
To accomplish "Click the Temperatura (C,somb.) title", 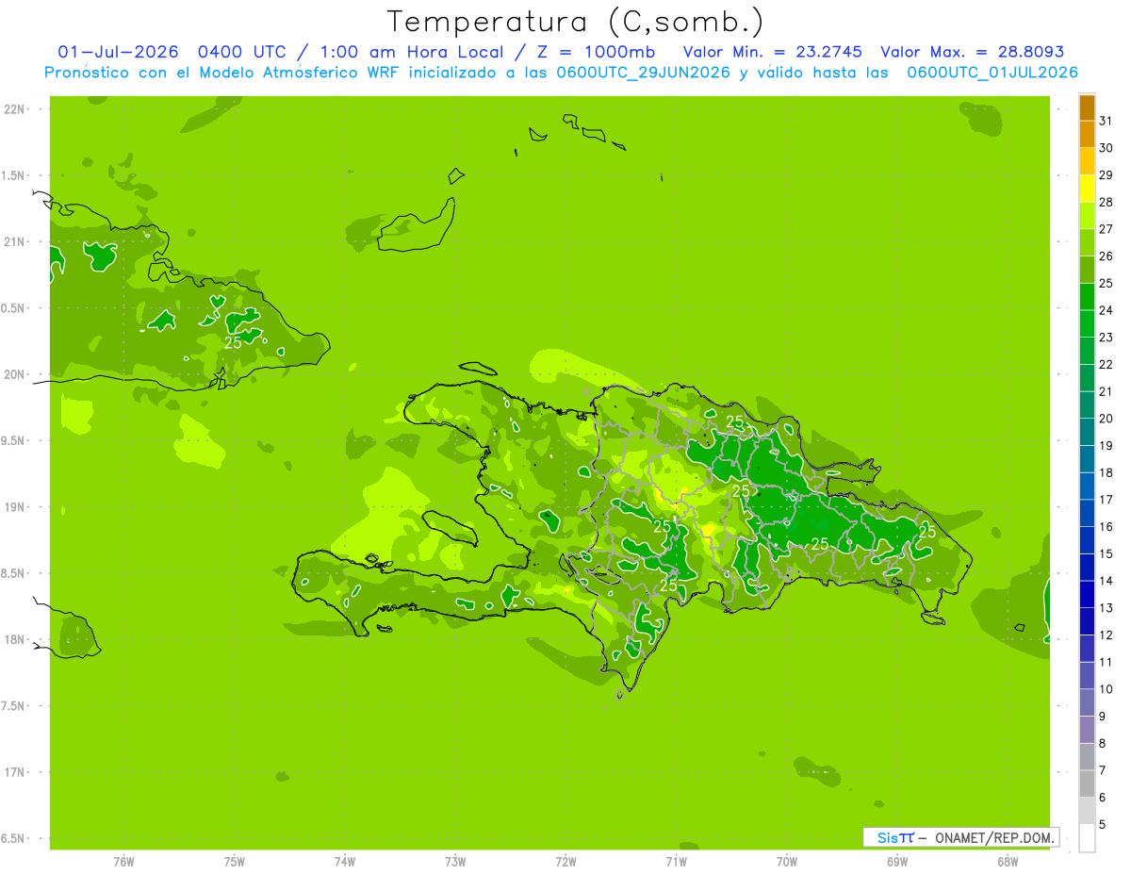I will pos(576,21).
